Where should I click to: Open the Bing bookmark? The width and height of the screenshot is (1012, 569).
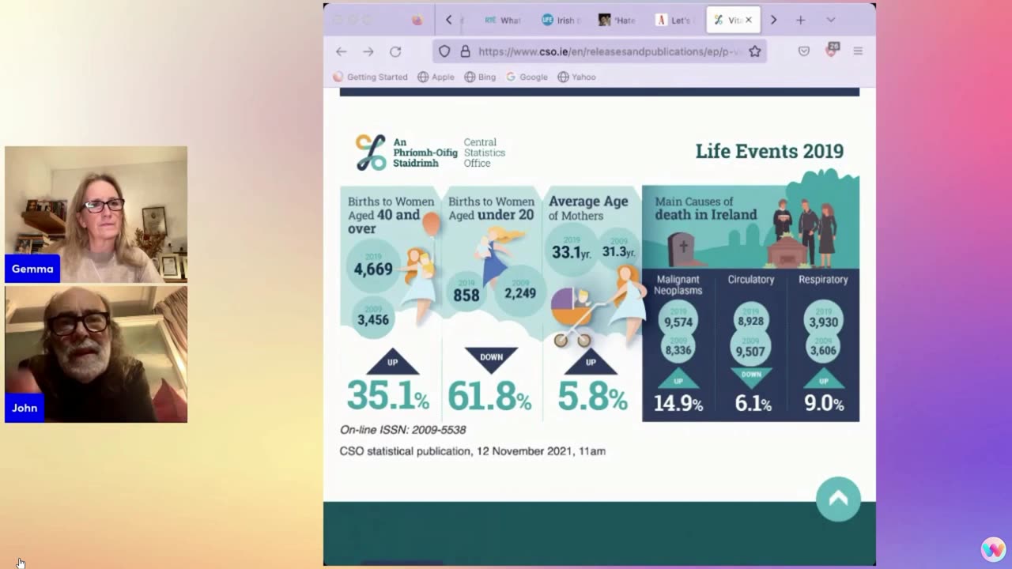click(x=480, y=77)
